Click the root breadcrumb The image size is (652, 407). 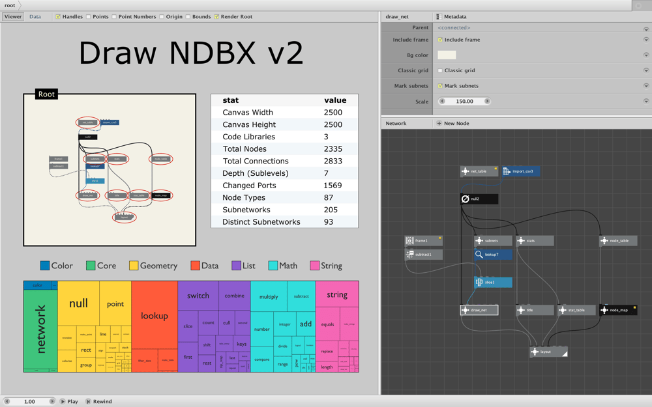(10, 5)
